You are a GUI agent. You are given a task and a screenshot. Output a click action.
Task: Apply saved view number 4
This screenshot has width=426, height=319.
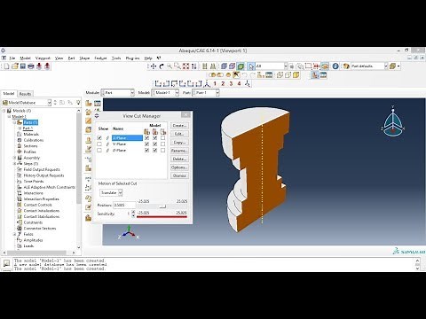[x=239, y=84]
